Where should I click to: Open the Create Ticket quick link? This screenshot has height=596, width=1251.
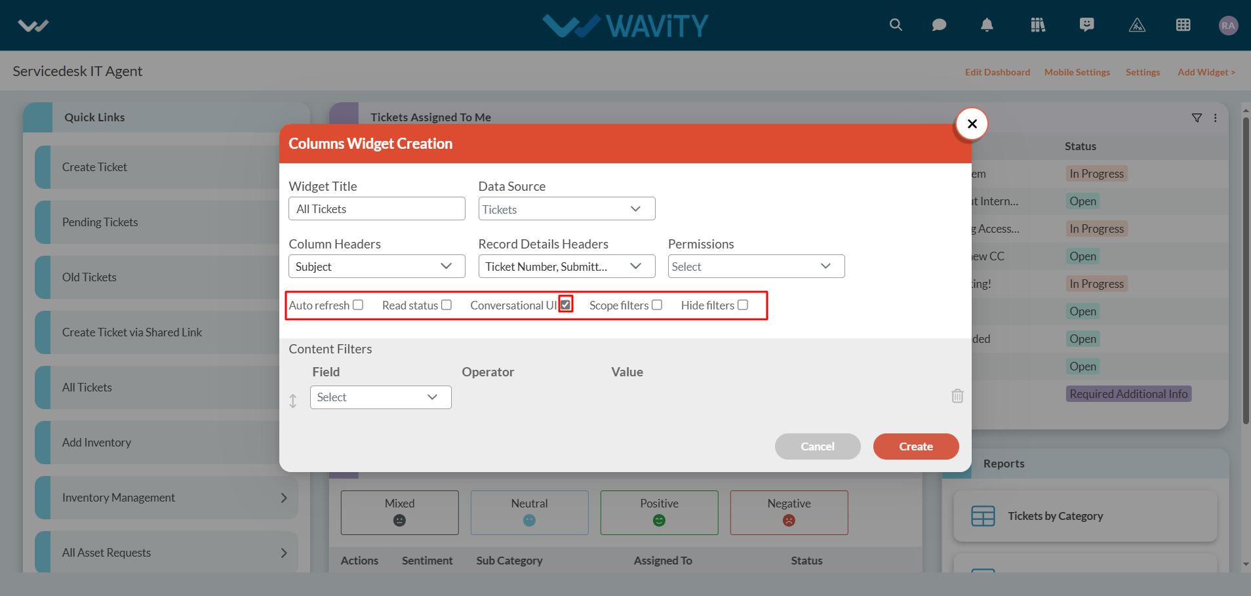157,167
